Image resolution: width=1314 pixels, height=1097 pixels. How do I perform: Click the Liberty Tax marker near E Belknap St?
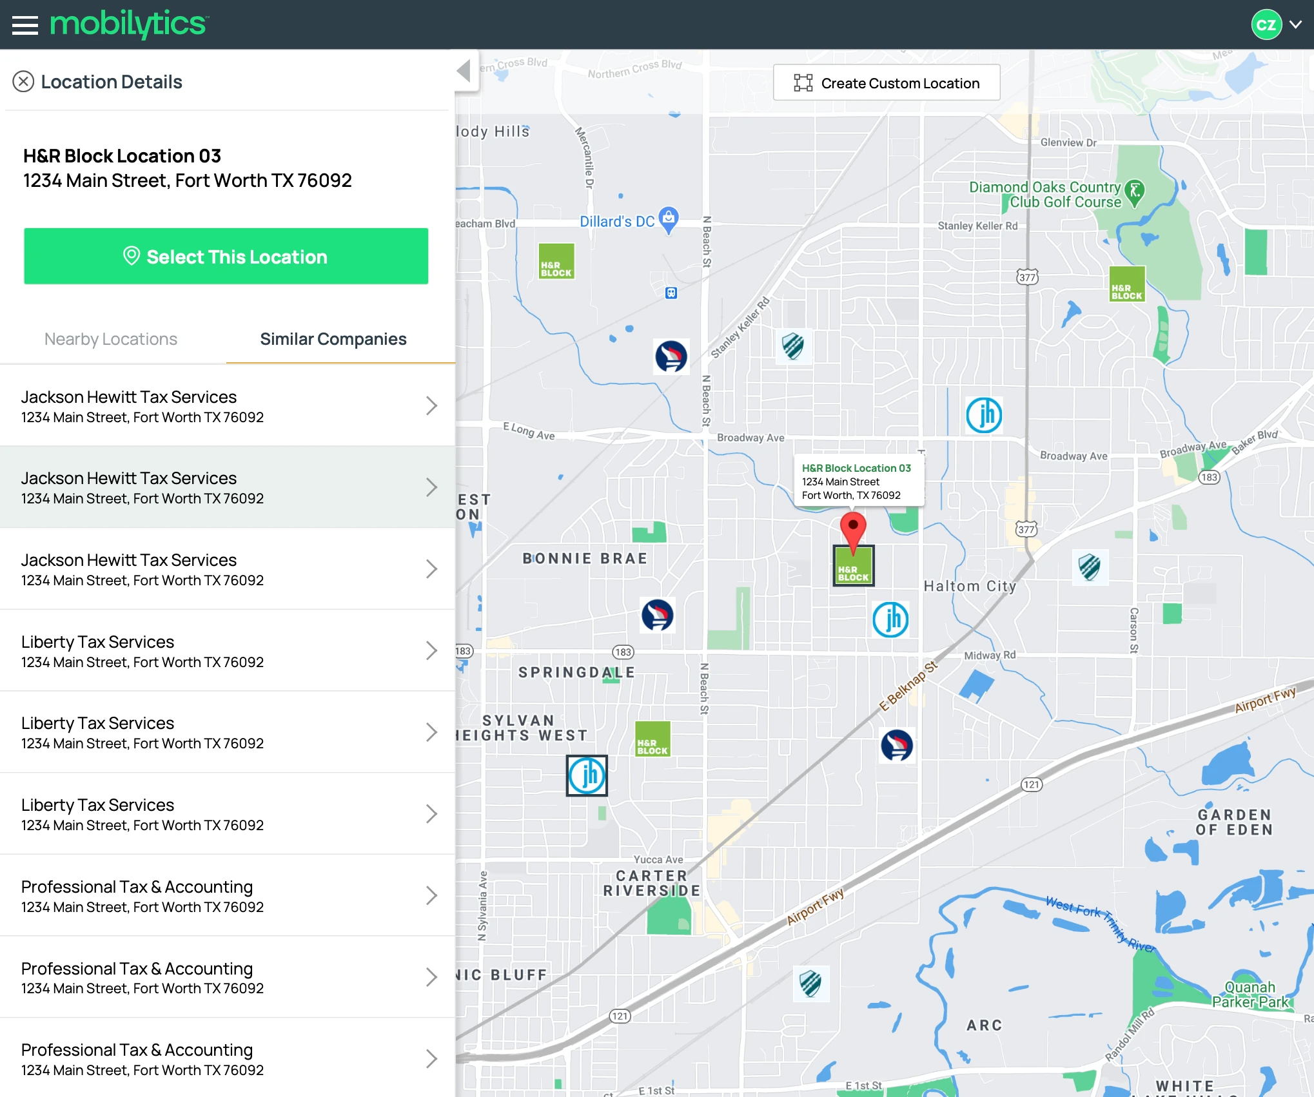[897, 745]
